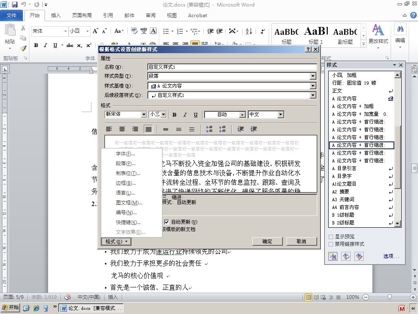Click the Word Help question mark icon
The height and width of the screenshot is (314, 418).
413,15
